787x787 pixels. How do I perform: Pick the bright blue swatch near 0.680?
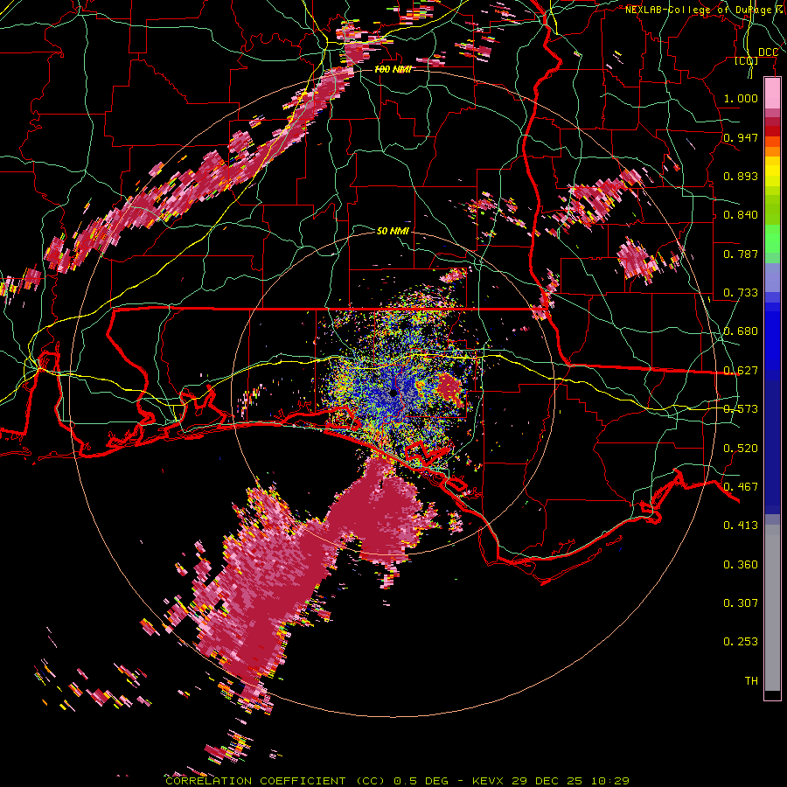click(x=772, y=341)
